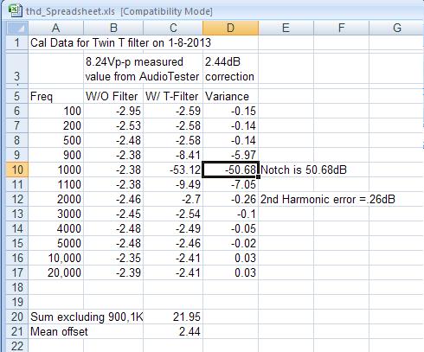Click the 'W/ T-Filter' header cell
This screenshot has width=424, height=352.
(173, 96)
